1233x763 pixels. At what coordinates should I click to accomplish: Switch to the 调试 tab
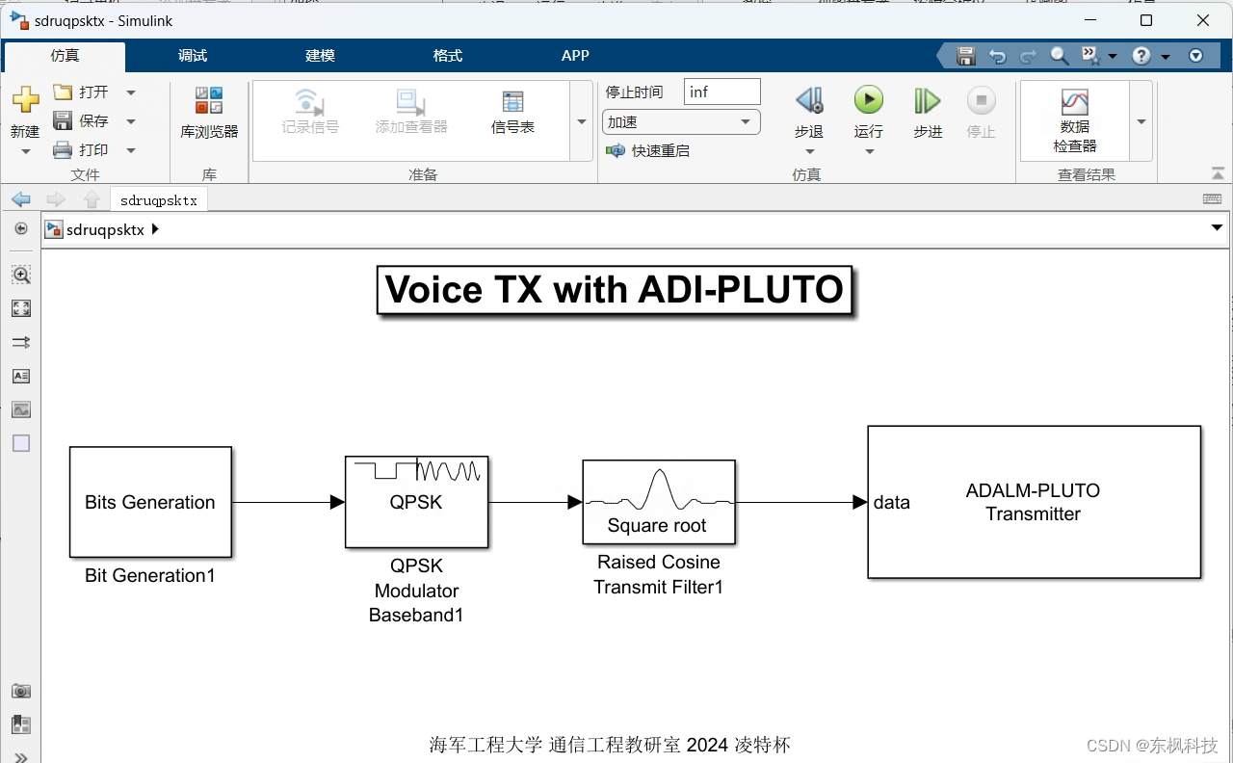coord(193,56)
